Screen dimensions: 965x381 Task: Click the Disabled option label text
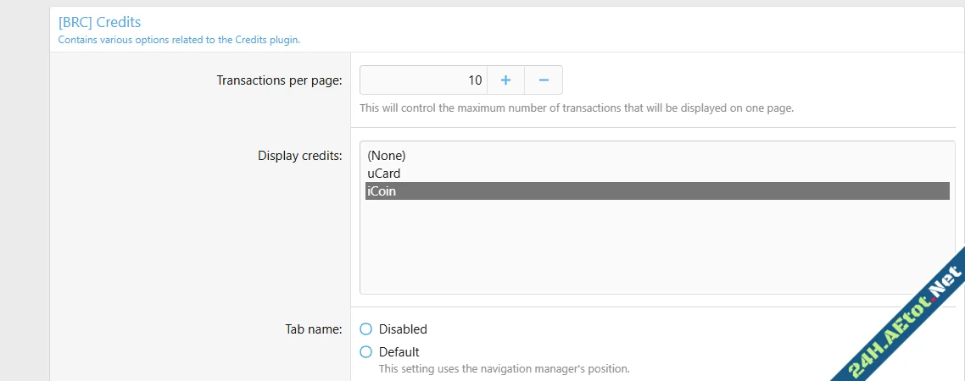pyautogui.click(x=403, y=329)
